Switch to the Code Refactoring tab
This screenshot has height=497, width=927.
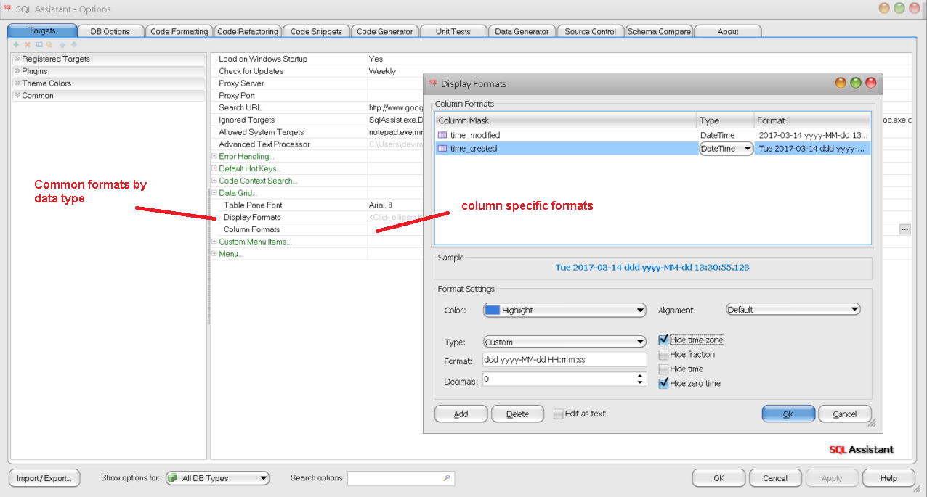click(248, 31)
